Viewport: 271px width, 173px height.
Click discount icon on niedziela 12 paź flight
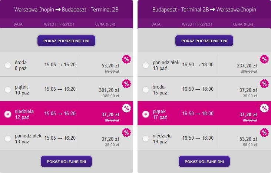point(126,108)
